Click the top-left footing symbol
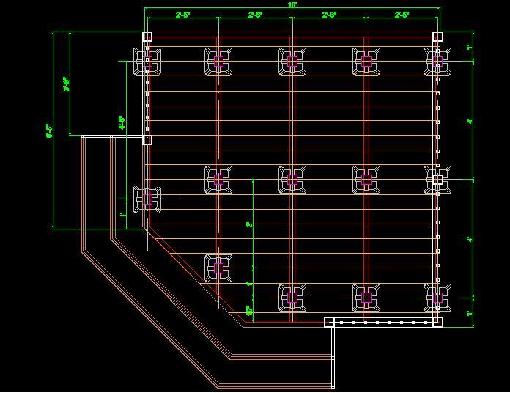This screenshot has height=393, width=510. [147, 61]
